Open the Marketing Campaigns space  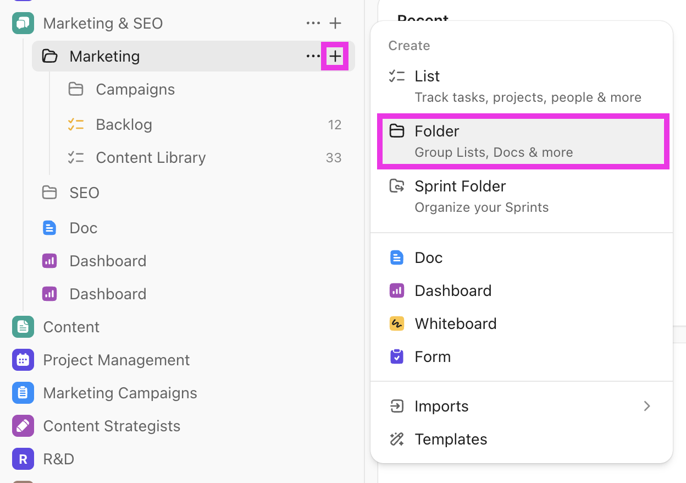point(120,393)
